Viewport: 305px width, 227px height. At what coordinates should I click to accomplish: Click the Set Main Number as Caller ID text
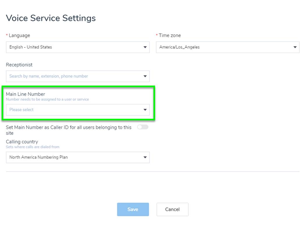click(x=69, y=130)
